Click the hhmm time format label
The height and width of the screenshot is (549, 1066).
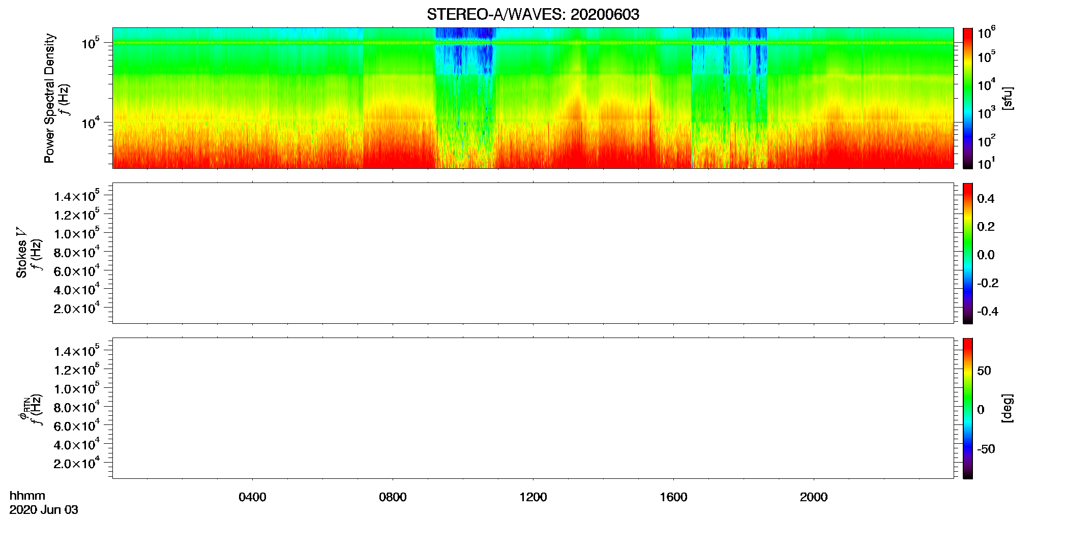click(27, 496)
